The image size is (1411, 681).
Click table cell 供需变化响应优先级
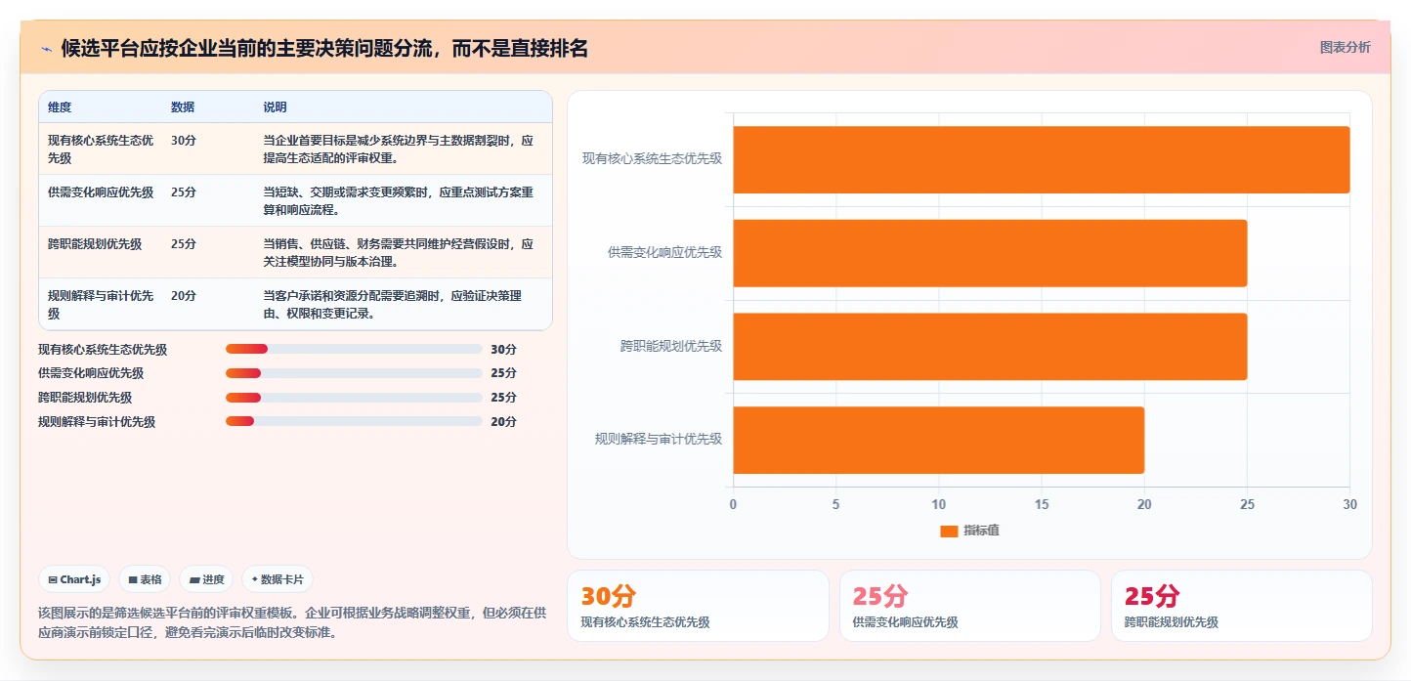101,192
